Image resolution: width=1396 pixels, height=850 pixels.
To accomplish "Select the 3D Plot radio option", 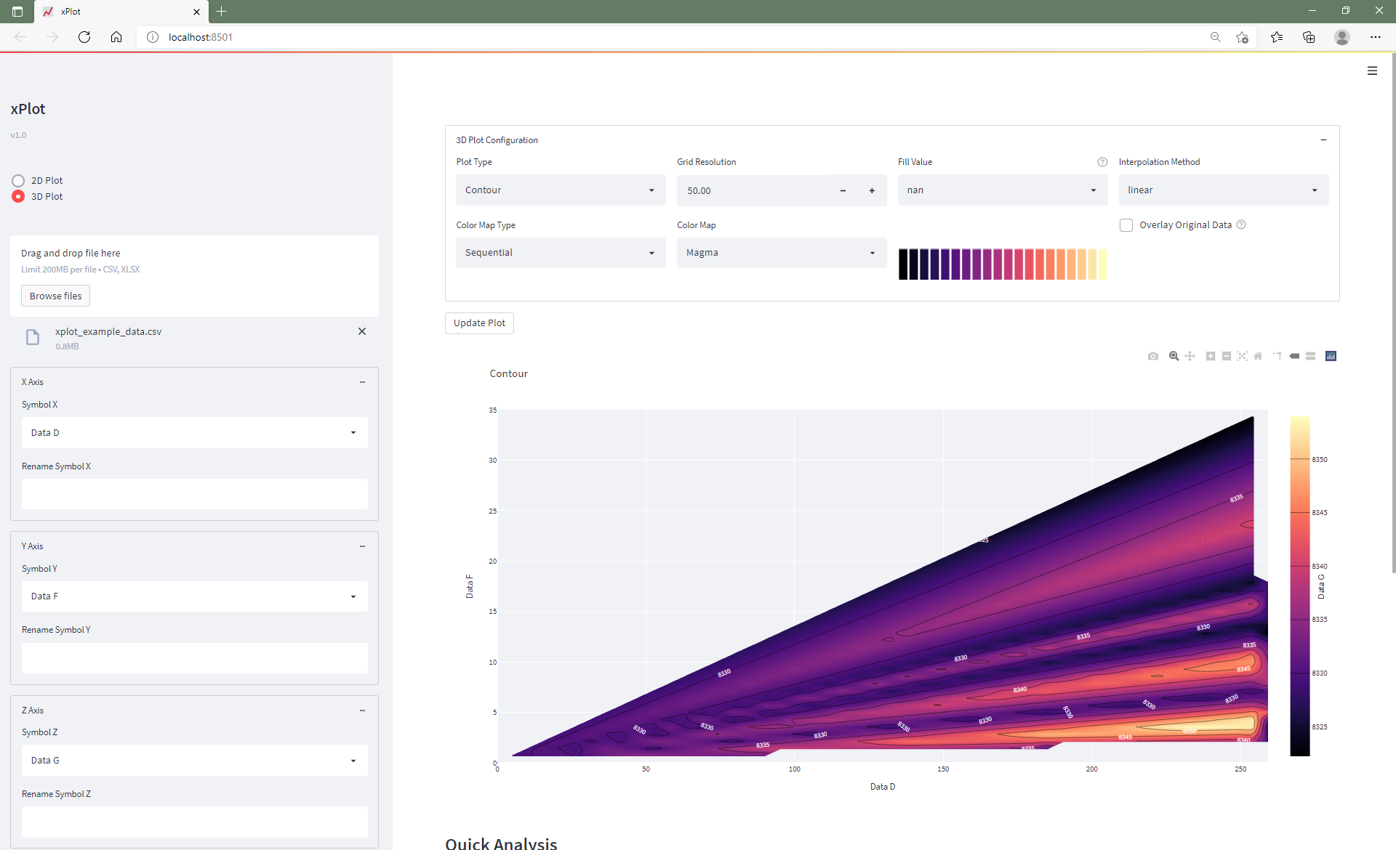I will pos(18,196).
